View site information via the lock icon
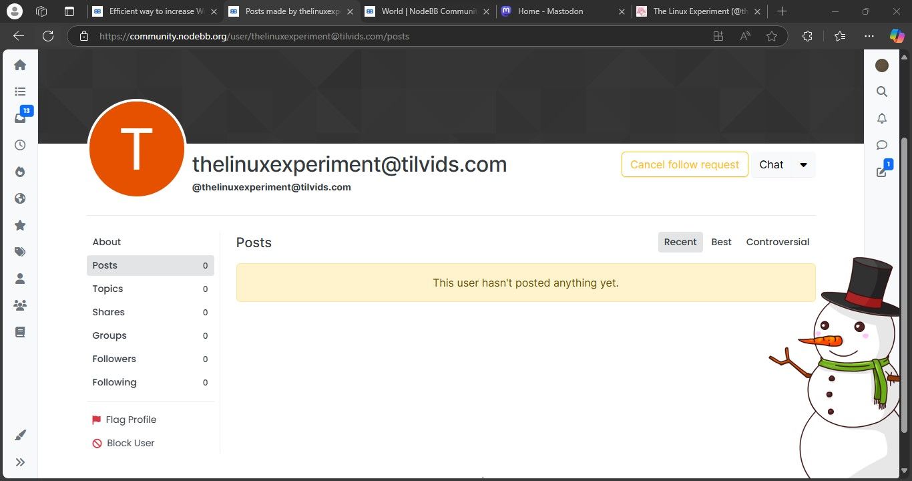 (x=83, y=36)
